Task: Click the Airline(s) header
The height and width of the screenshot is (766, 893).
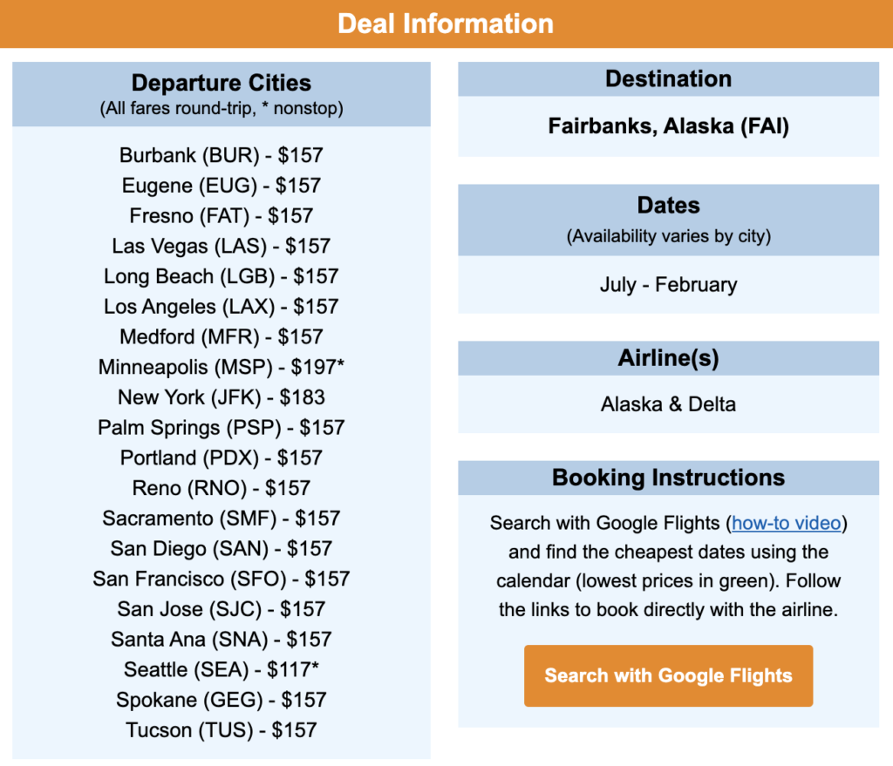Action: pos(668,357)
